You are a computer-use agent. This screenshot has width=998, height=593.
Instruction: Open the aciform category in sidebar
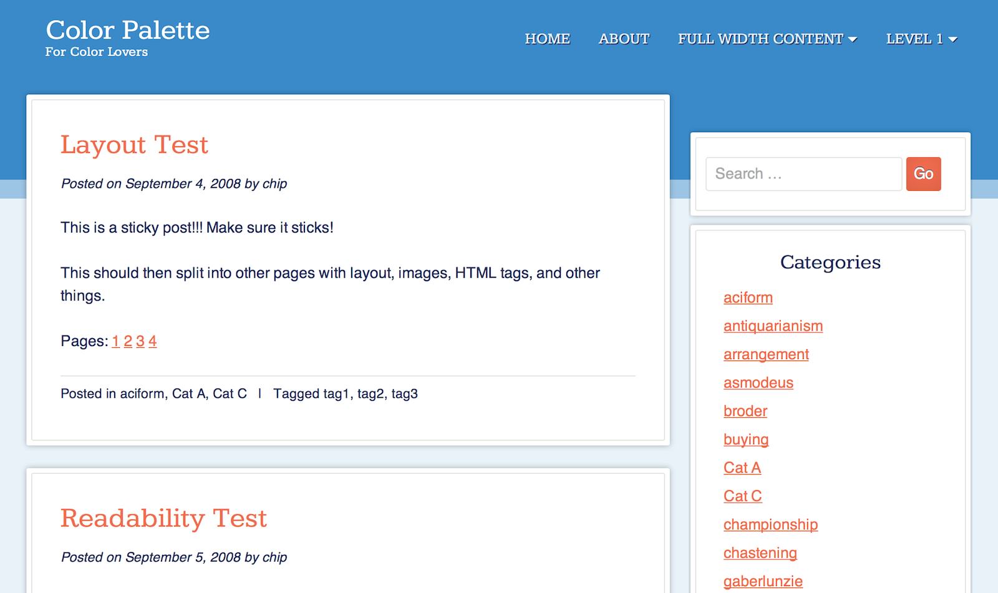[x=748, y=297]
